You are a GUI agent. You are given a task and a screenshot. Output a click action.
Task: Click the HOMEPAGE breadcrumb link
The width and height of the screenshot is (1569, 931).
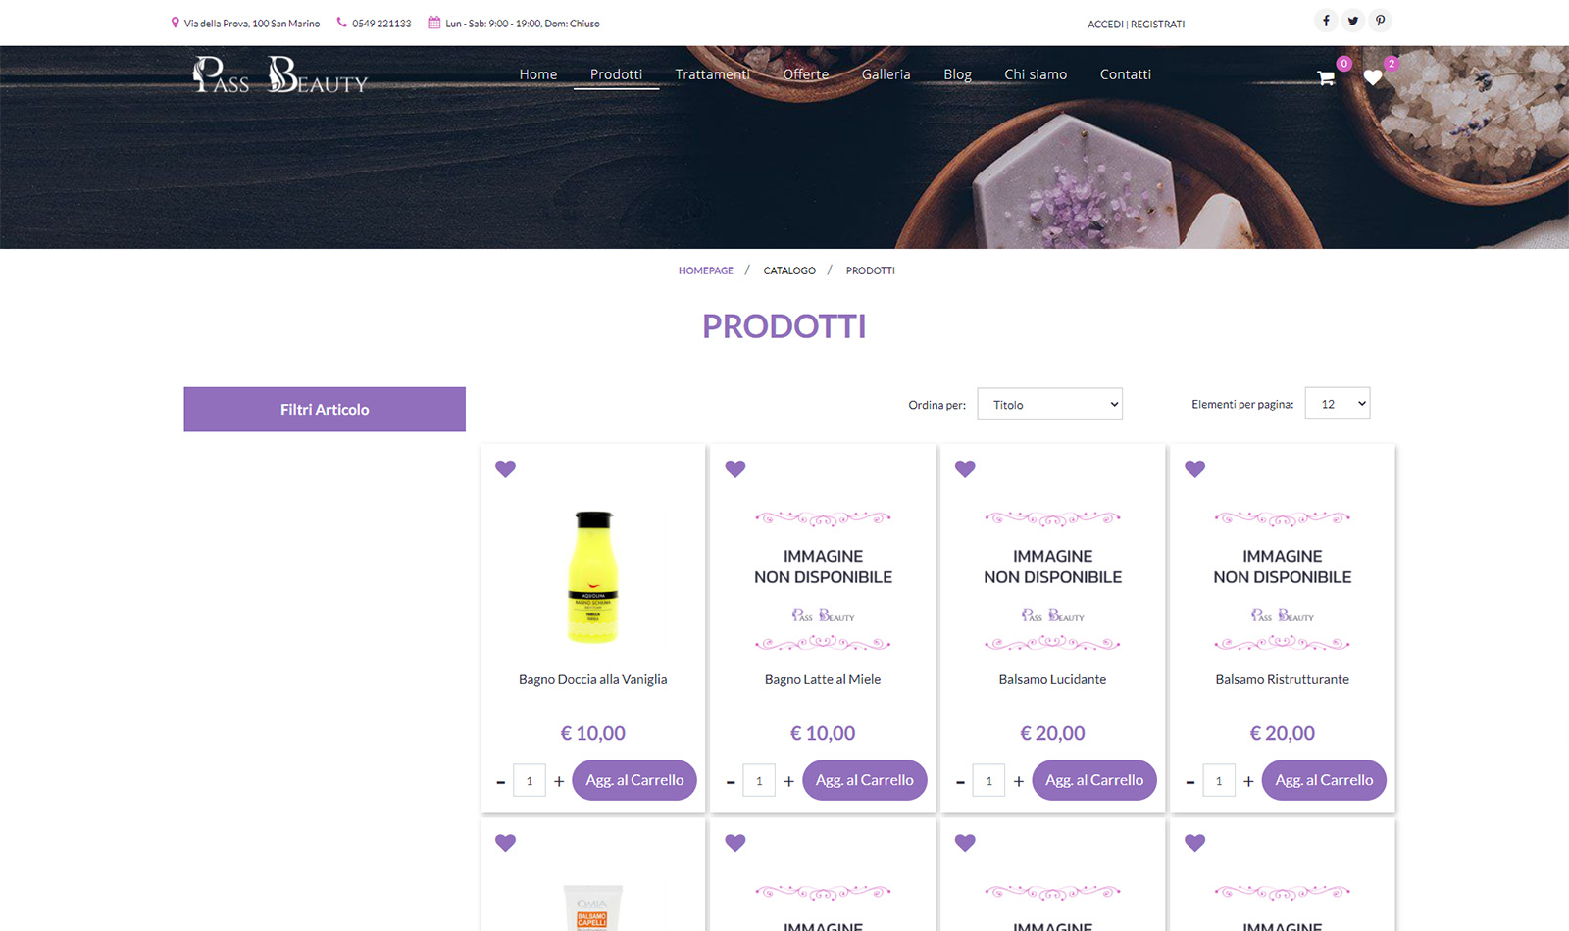tap(706, 270)
